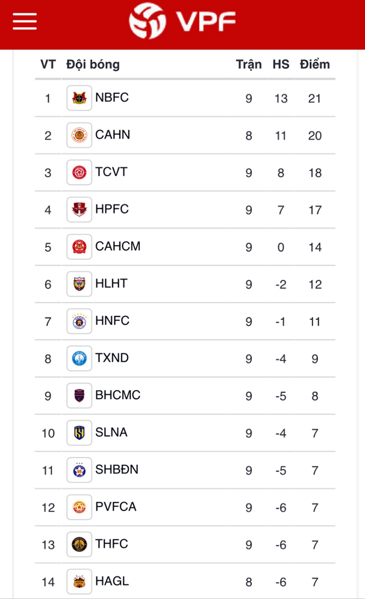
Task: Click the TXND team crest icon
Action: click(x=79, y=358)
